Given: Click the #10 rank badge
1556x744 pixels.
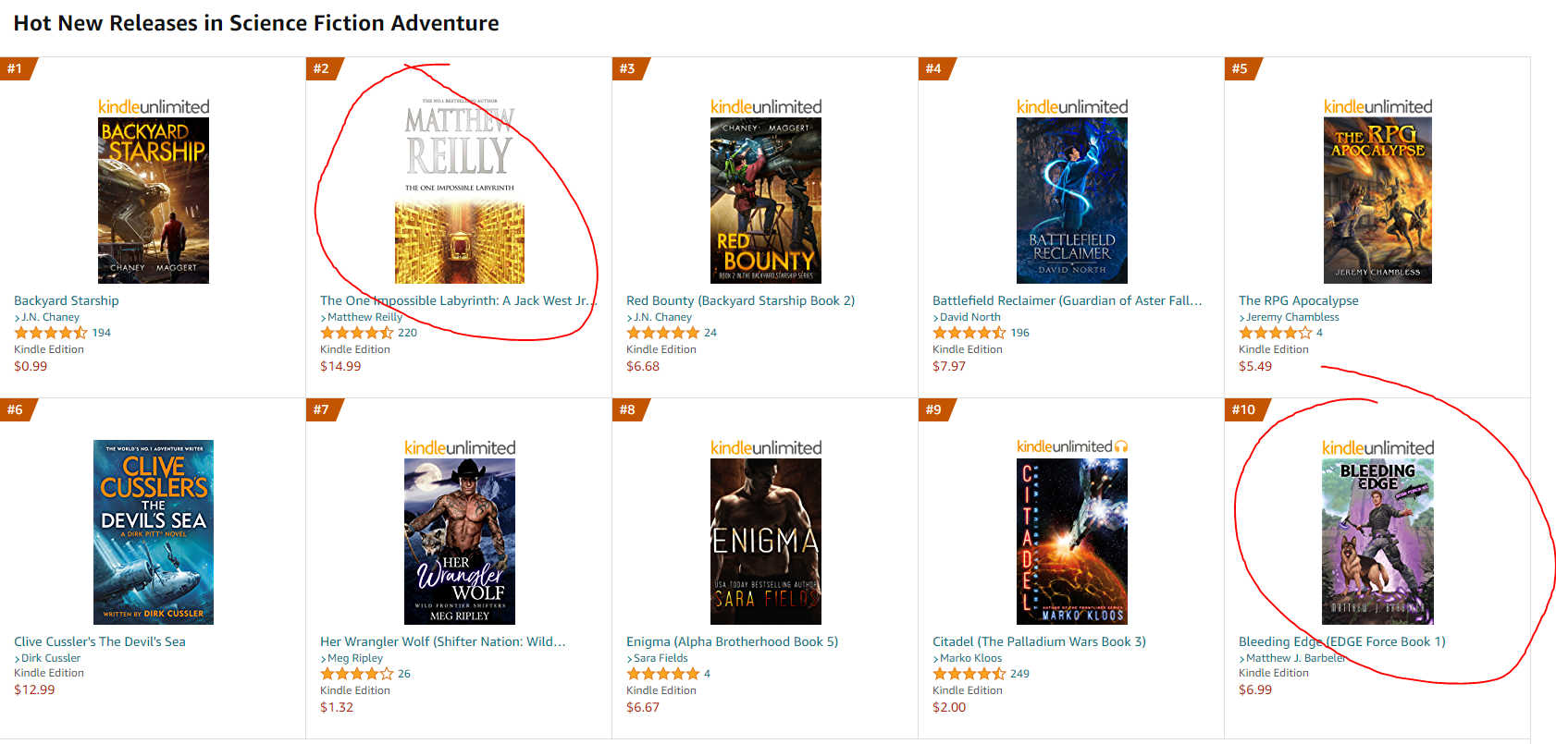Looking at the screenshot, I should (1244, 409).
